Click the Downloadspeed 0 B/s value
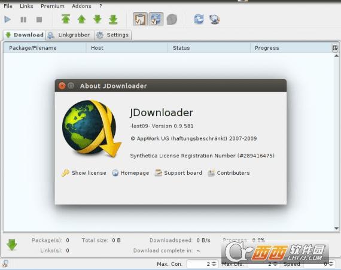This screenshot has height=270, width=341. (x=203, y=241)
